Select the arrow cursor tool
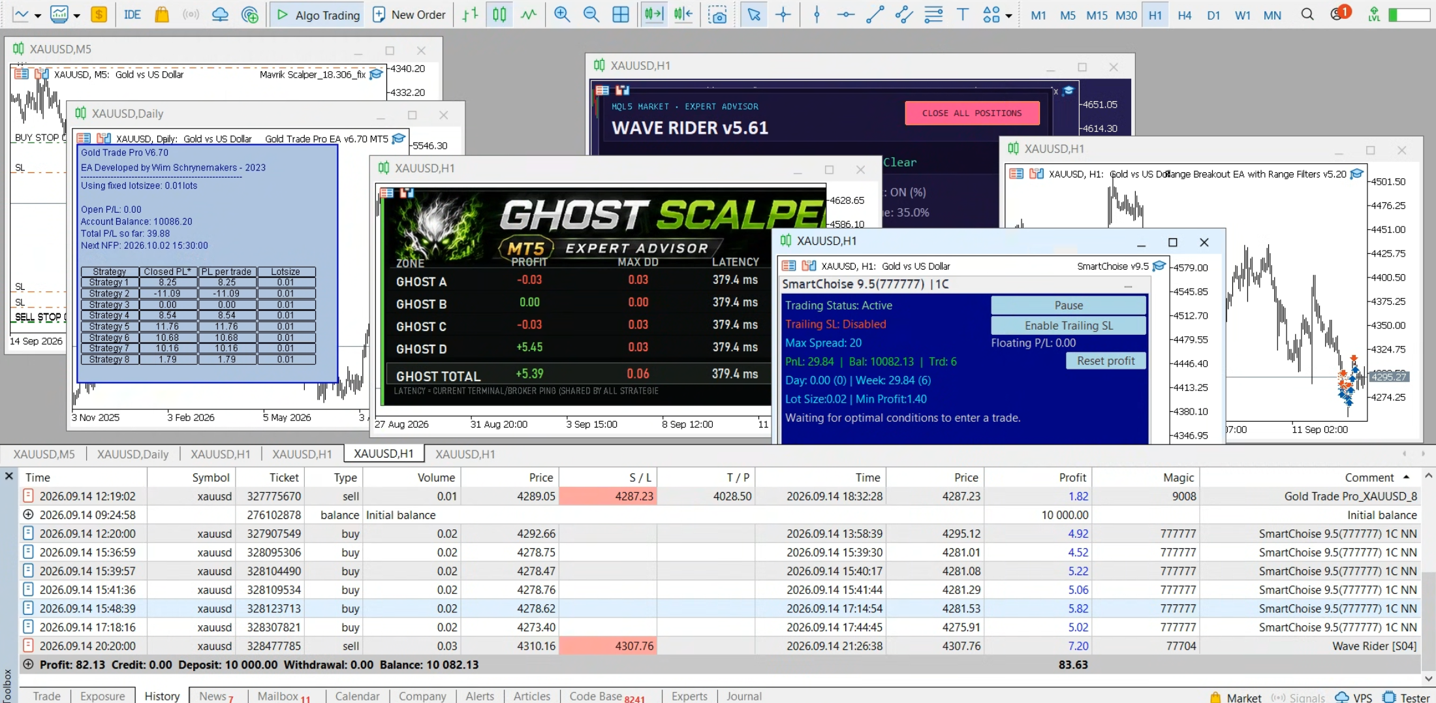Image resolution: width=1436 pixels, height=703 pixels. point(754,14)
